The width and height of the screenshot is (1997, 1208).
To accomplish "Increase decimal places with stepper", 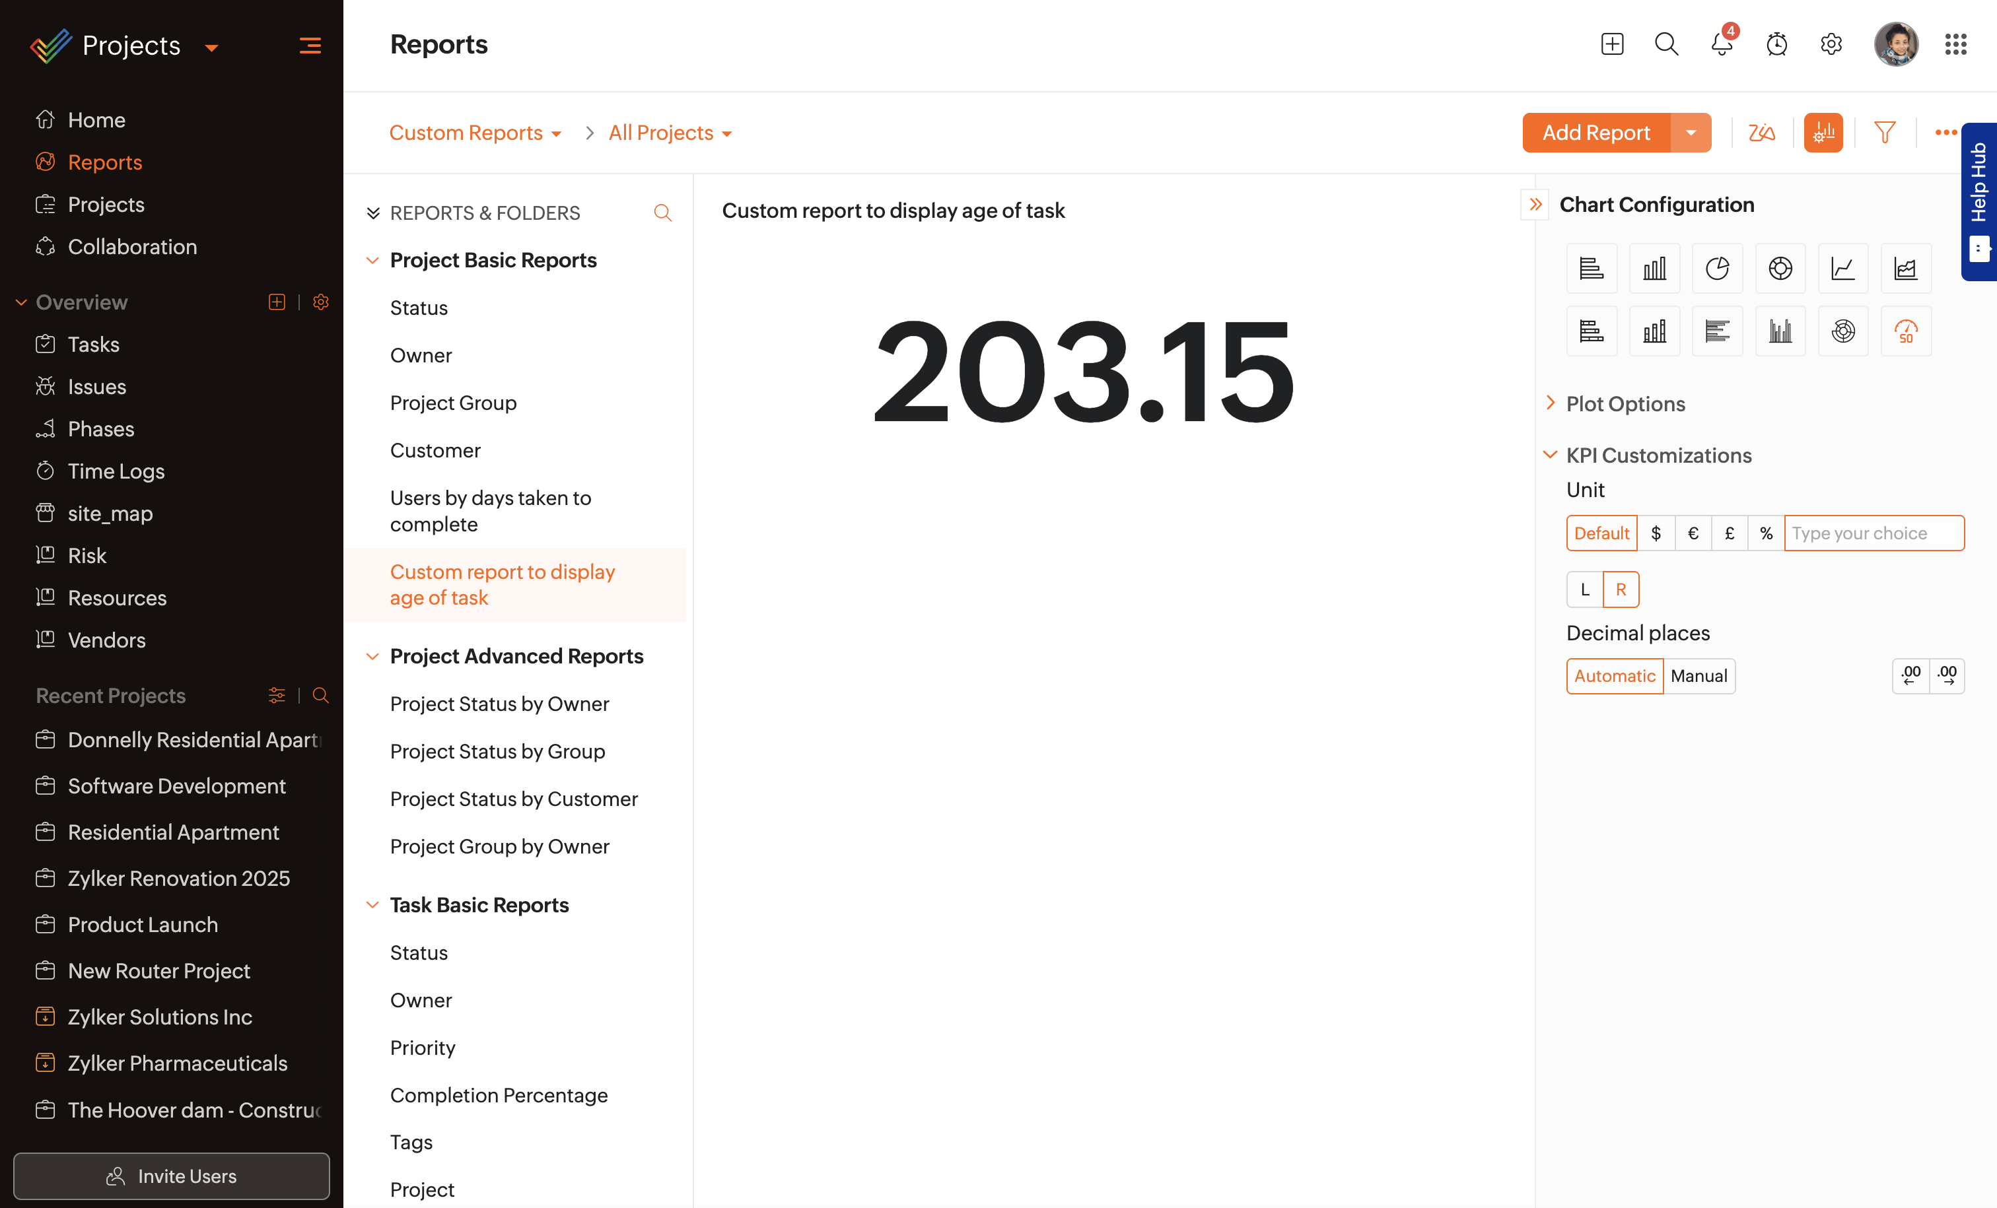I will (x=1947, y=676).
